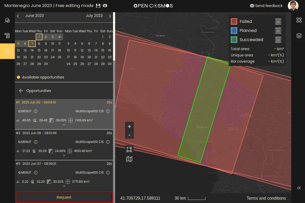Toggle the Succeeded legend calculator icon
Viewport: 305px width, 203px height.
278,40
